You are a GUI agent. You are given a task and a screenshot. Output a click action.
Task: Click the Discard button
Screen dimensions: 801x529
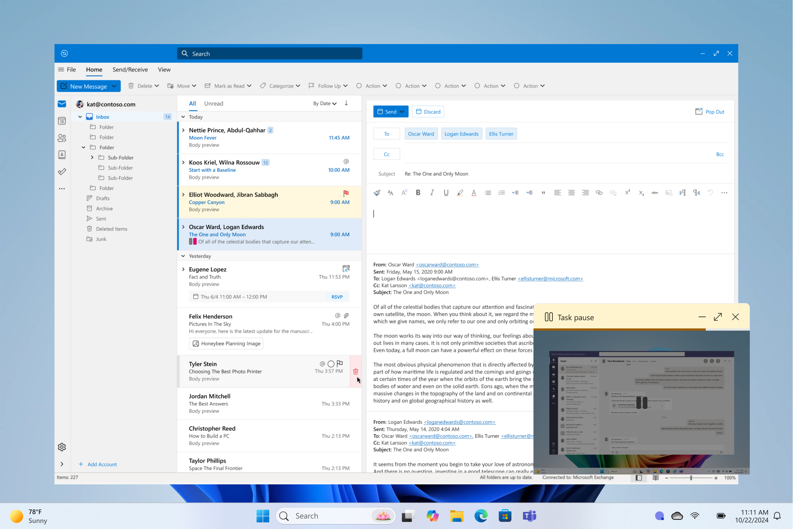point(432,113)
